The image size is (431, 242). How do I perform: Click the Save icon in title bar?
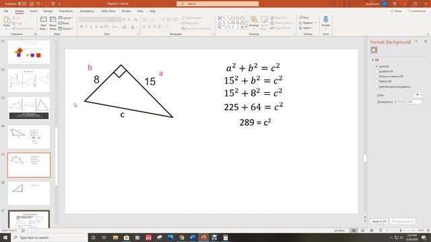(32, 3)
